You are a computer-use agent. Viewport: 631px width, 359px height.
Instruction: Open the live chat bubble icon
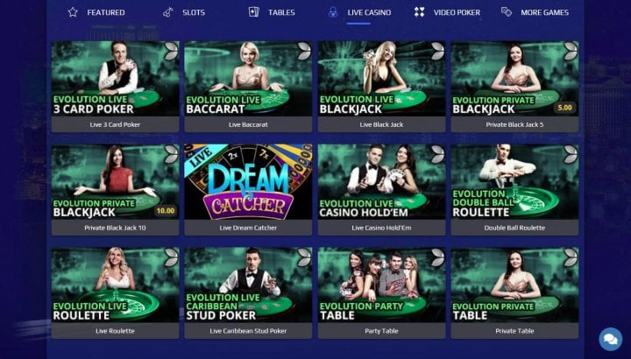(x=611, y=340)
